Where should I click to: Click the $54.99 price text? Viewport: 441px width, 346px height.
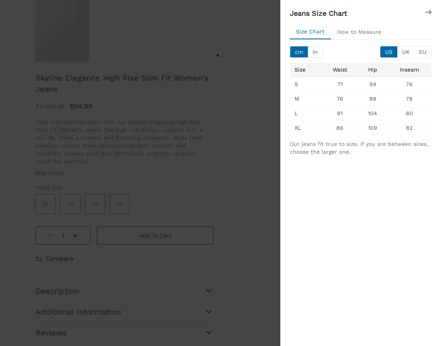click(x=81, y=106)
